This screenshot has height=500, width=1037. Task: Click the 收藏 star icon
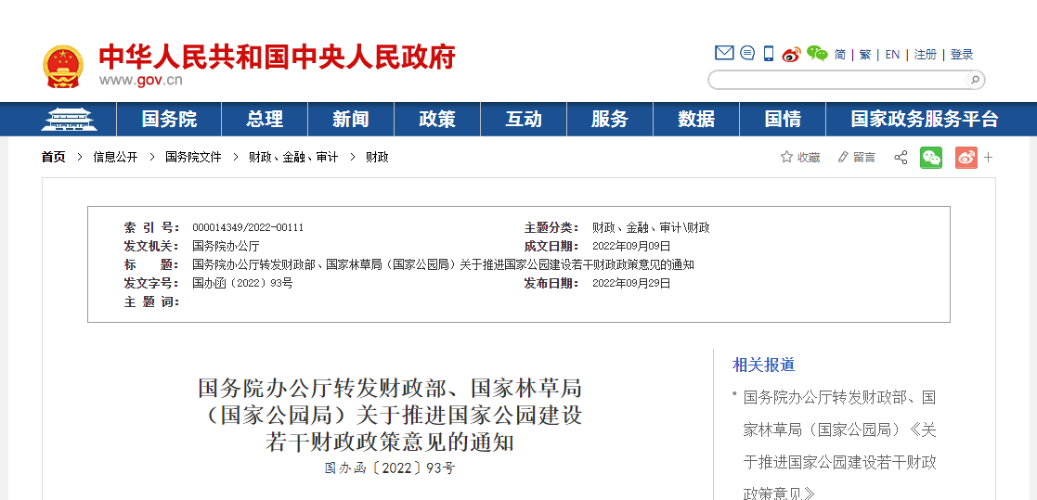[786, 157]
